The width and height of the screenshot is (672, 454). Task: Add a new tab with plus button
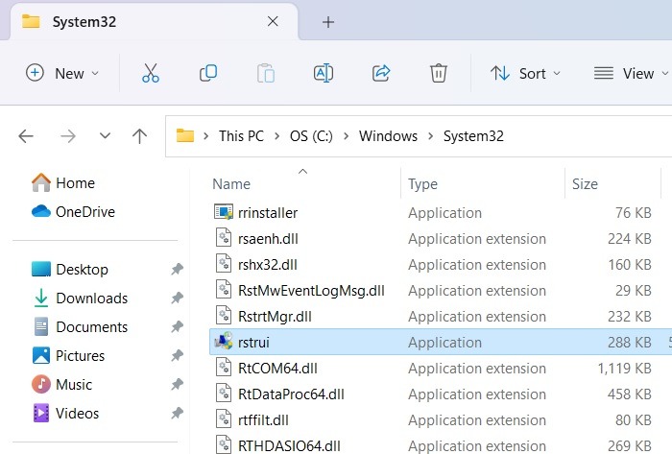coord(328,21)
